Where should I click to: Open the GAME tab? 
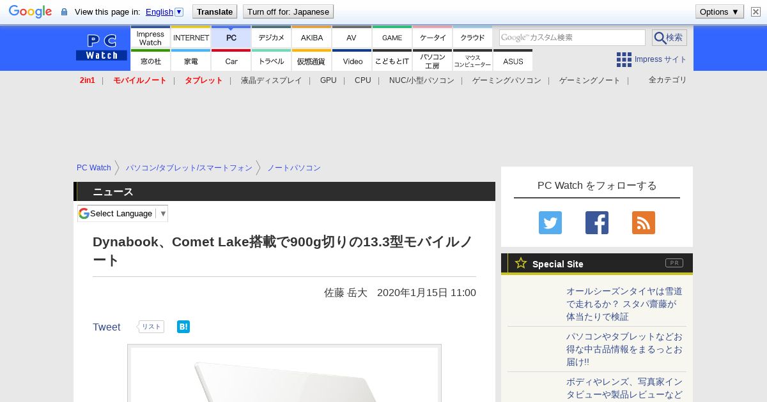click(x=392, y=37)
